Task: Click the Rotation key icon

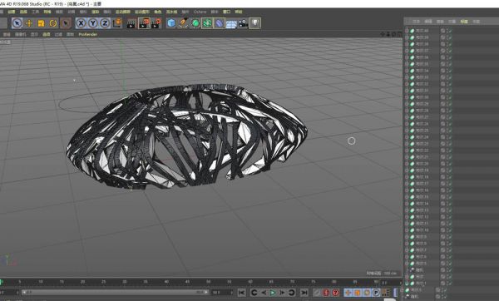Action: pyautogui.click(x=367, y=293)
